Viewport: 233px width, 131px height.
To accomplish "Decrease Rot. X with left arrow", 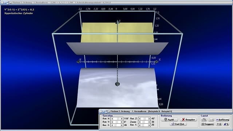I will point(112,119).
